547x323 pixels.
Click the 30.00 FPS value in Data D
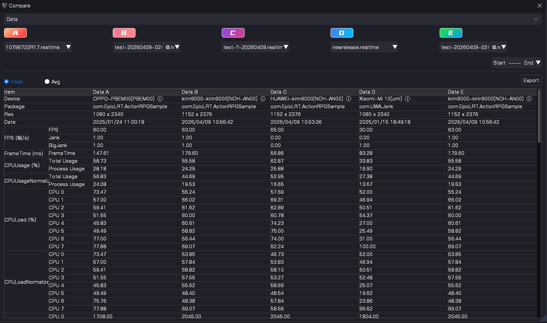pyautogui.click(x=366, y=130)
